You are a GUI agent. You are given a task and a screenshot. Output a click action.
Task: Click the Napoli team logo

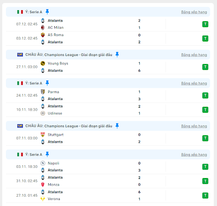click(43, 163)
